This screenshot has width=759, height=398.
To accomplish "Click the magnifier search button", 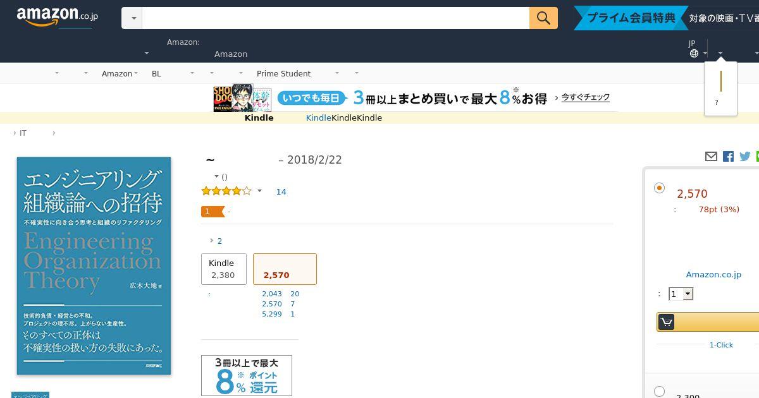I will 543,18.
